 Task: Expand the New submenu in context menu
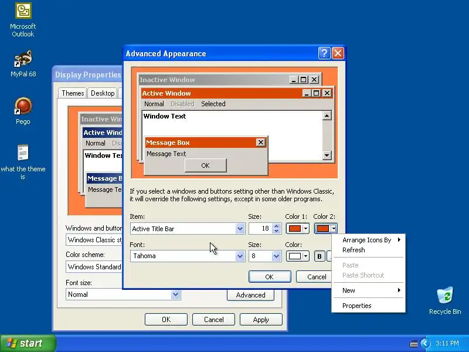coord(369,290)
